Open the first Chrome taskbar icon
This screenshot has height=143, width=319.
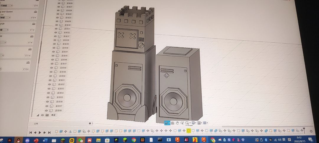point(134,140)
